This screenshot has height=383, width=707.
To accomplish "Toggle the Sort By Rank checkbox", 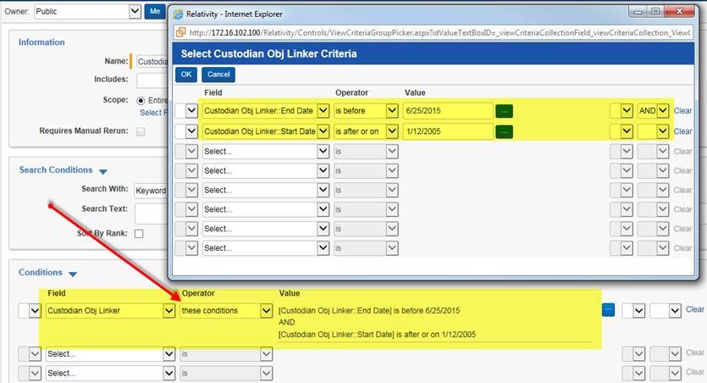I will pos(139,234).
